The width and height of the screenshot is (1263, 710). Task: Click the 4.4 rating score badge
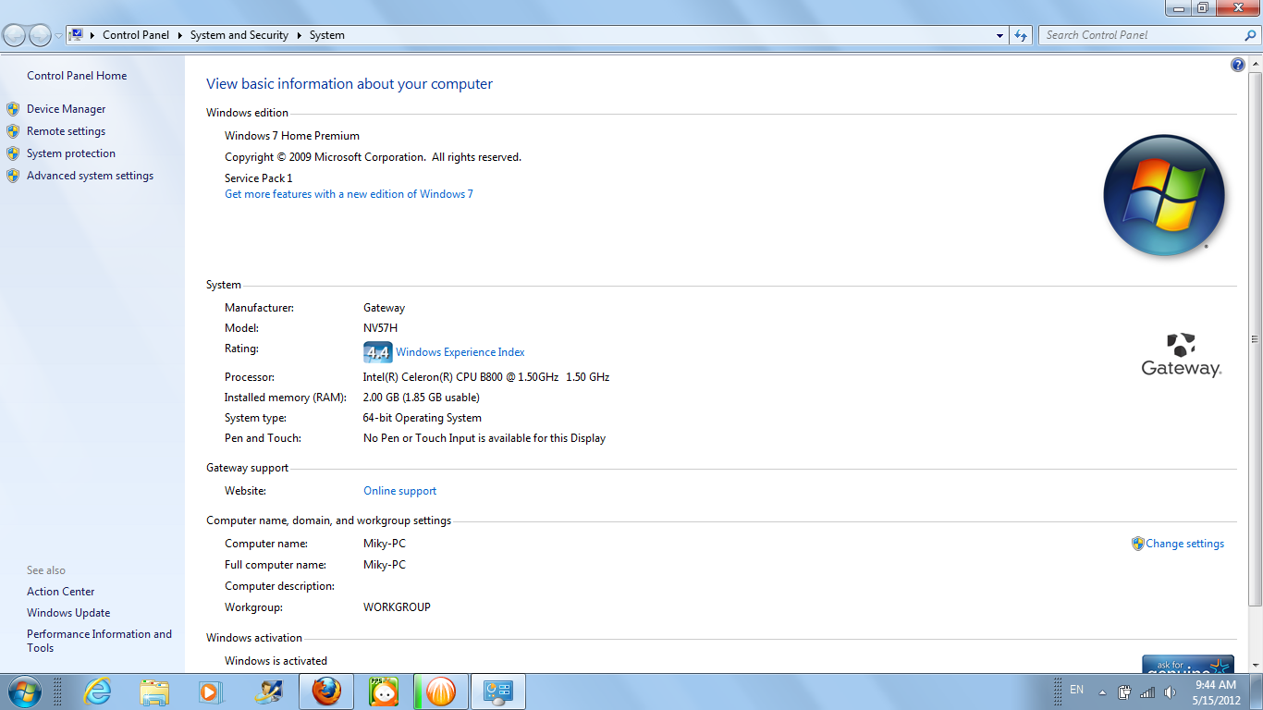377,352
